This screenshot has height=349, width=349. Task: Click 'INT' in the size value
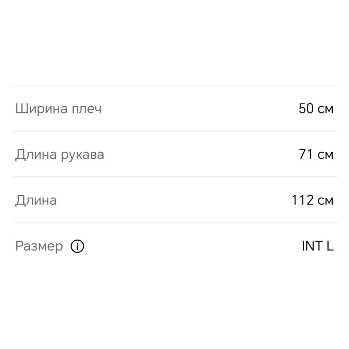(312, 246)
